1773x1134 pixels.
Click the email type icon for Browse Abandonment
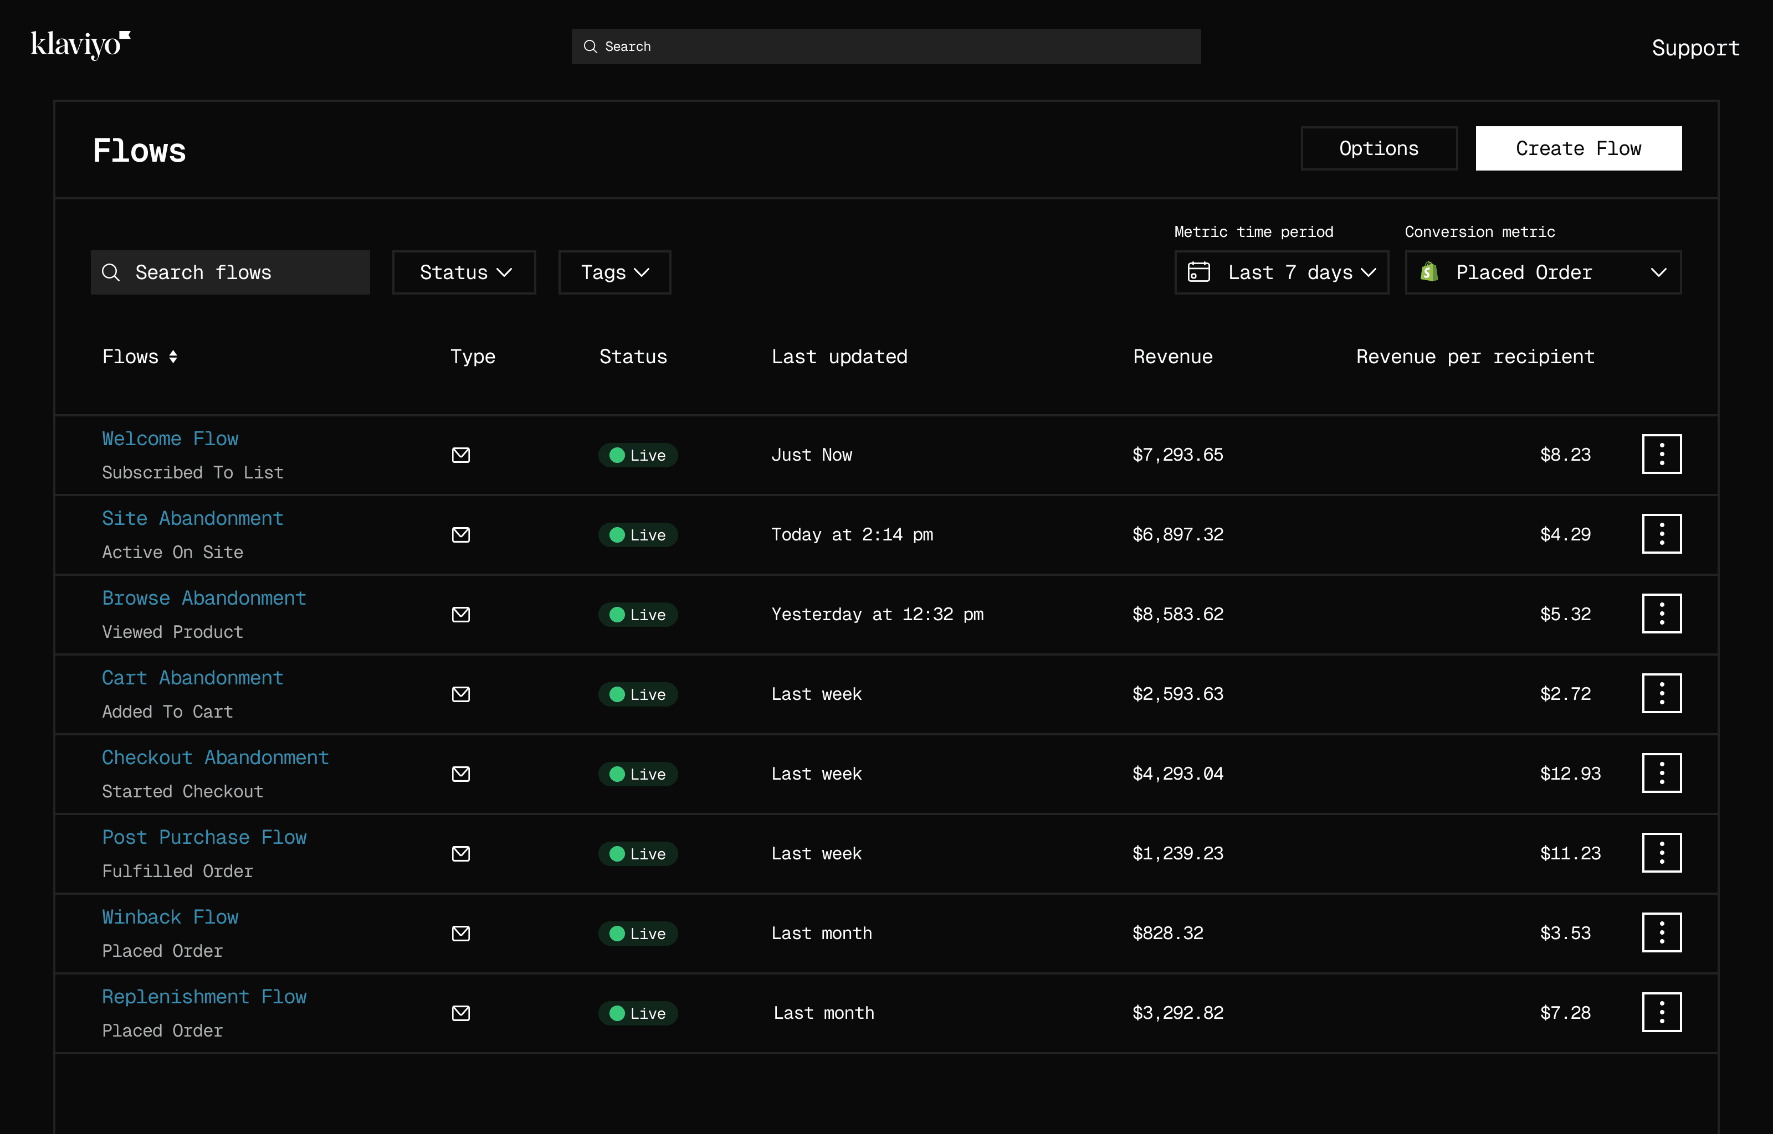tap(460, 614)
